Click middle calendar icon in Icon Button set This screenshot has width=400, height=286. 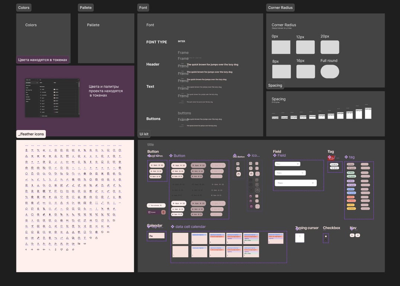pyautogui.click(x=238, y=169)
